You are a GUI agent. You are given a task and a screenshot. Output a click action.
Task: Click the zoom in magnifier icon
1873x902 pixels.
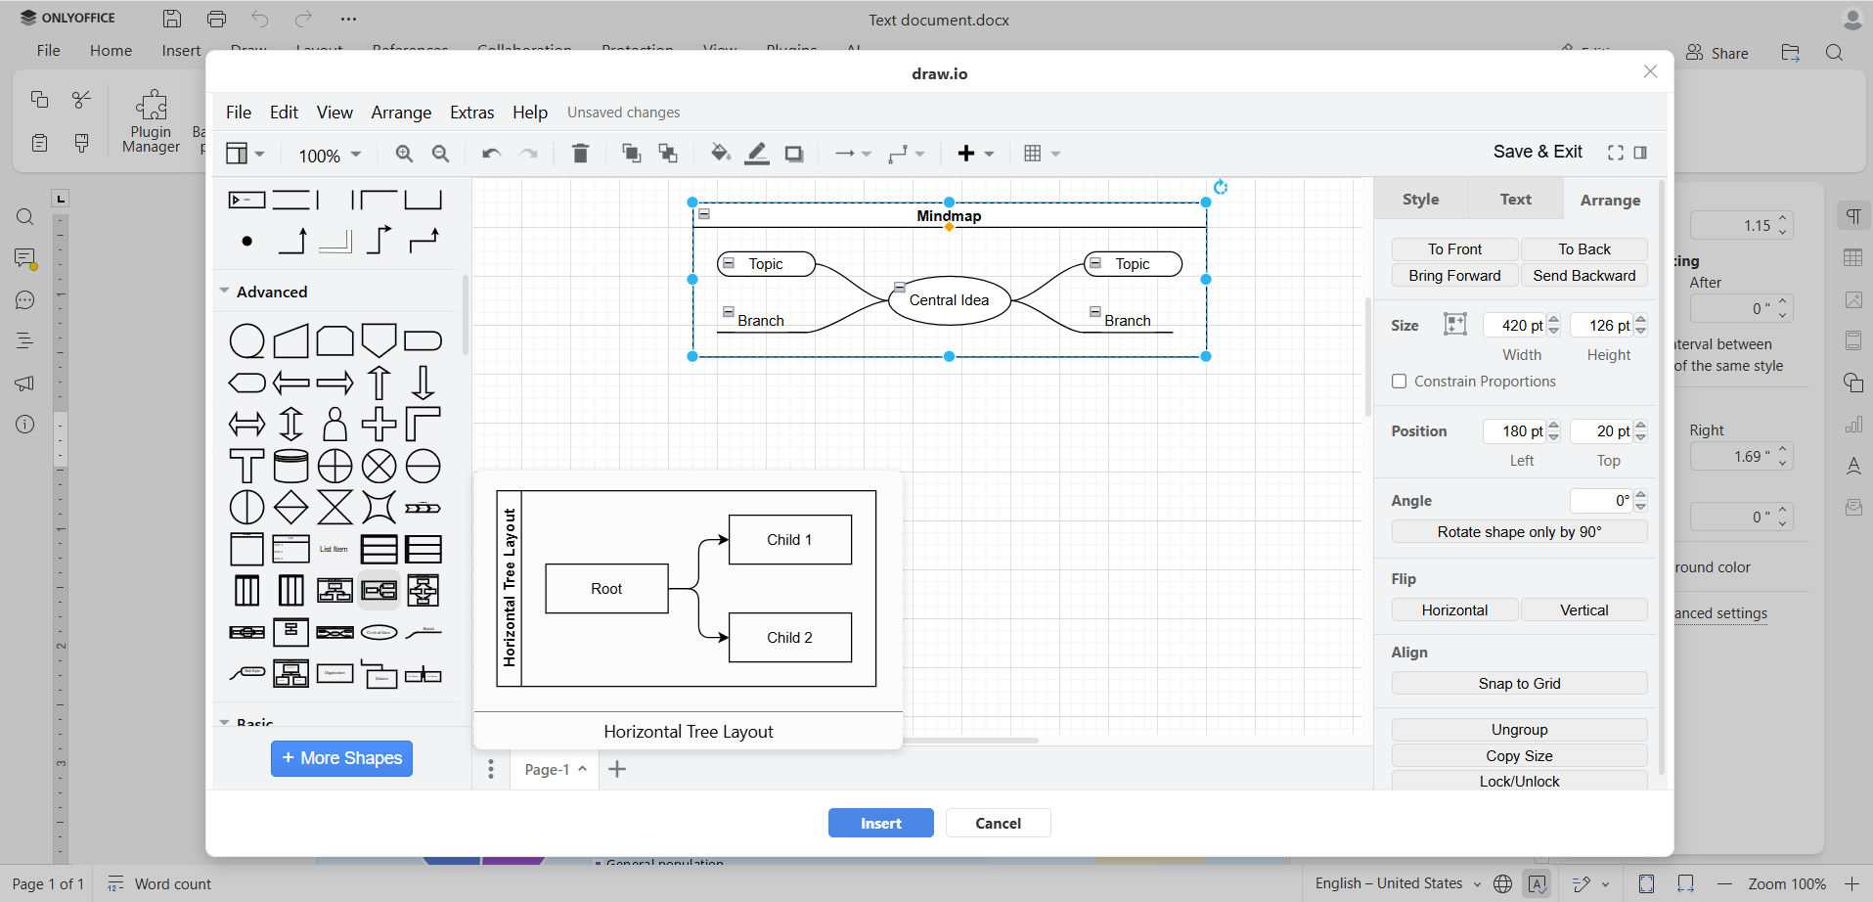coord(404,154)
